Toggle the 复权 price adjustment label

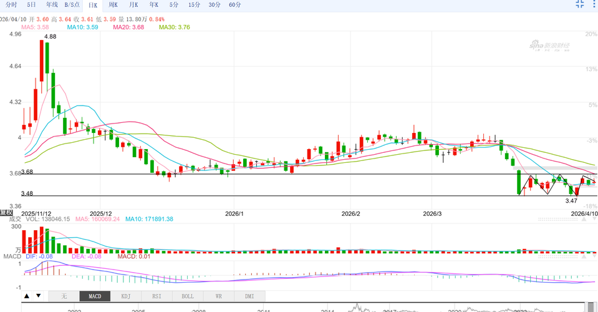[x=6, y=212]
